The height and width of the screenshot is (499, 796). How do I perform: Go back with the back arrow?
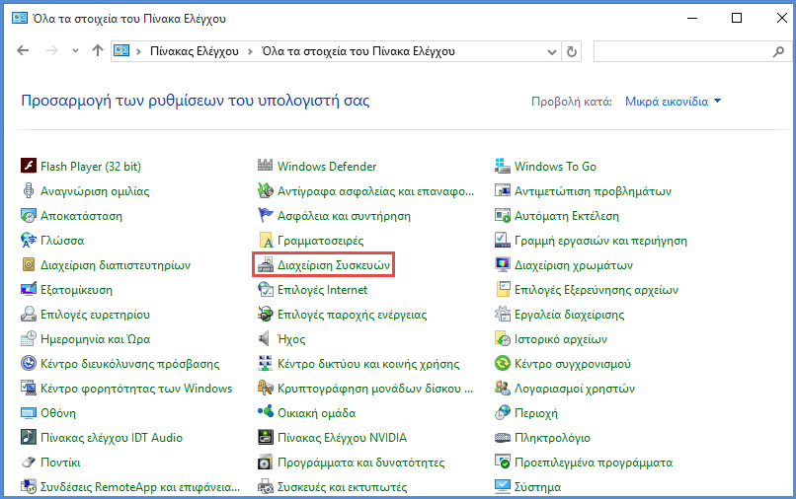(23, 50)
